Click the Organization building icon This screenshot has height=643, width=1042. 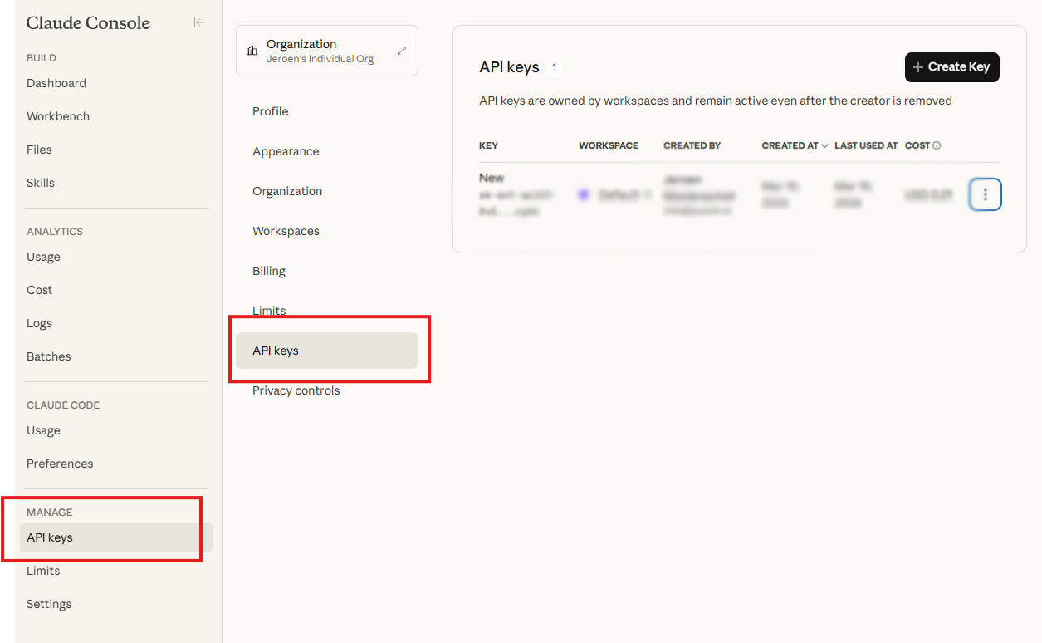click(x=252, y=52)
